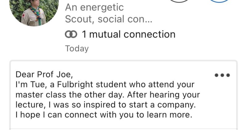Image resolution: width=247 pixels, height=130 pixels.
Task: Click the word 'inspired' in the message
Action: point(99,105)
